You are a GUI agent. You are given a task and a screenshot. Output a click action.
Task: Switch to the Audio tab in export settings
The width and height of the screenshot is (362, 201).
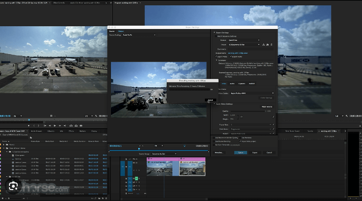click(x=232, y=84)
